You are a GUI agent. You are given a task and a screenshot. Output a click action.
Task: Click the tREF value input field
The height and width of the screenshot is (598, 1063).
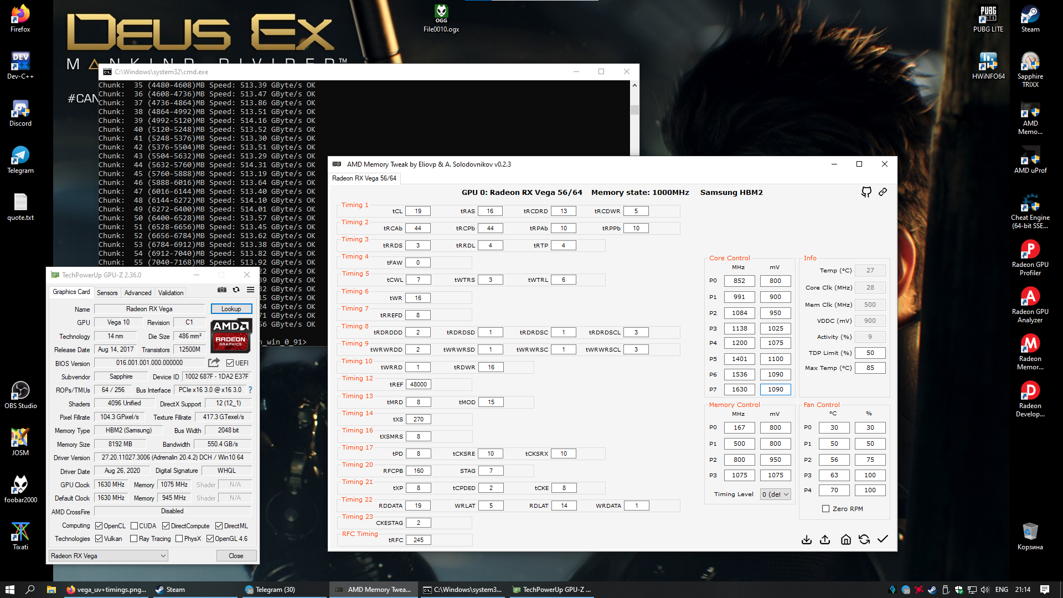click(419, 384)
